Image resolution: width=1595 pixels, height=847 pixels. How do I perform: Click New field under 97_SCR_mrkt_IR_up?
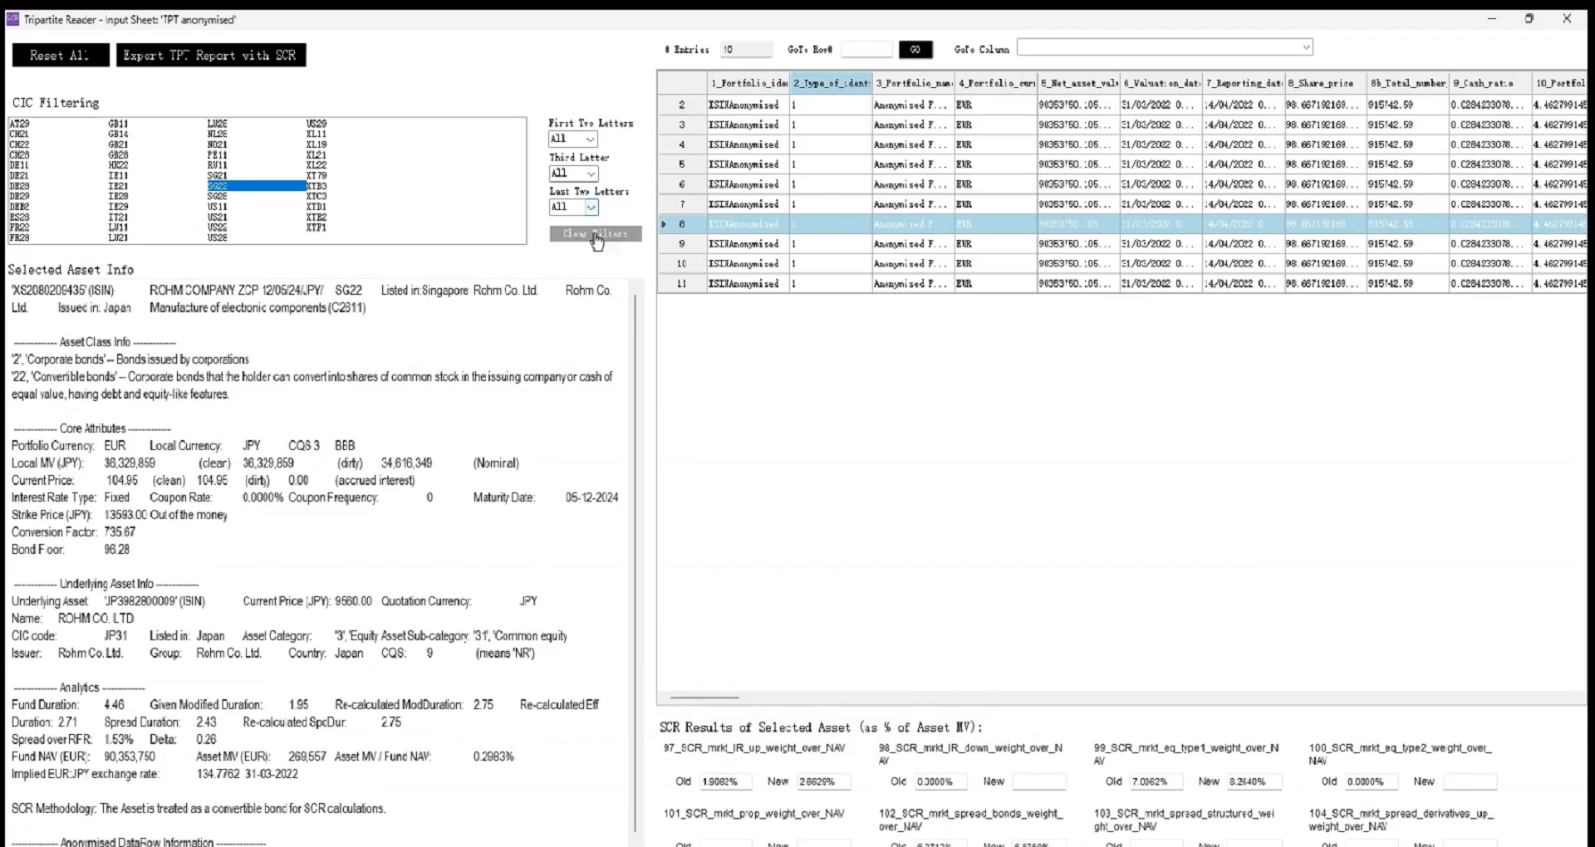click(x=824, y=781)
